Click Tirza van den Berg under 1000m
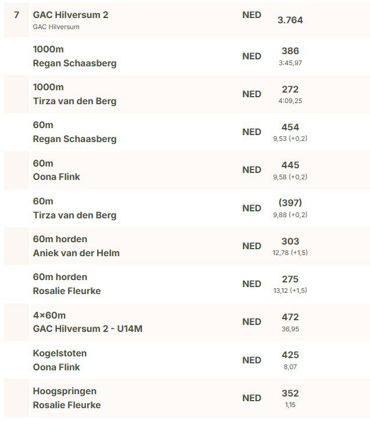Image resolution: width=370 pixels, height=421 pixels. 74,101
